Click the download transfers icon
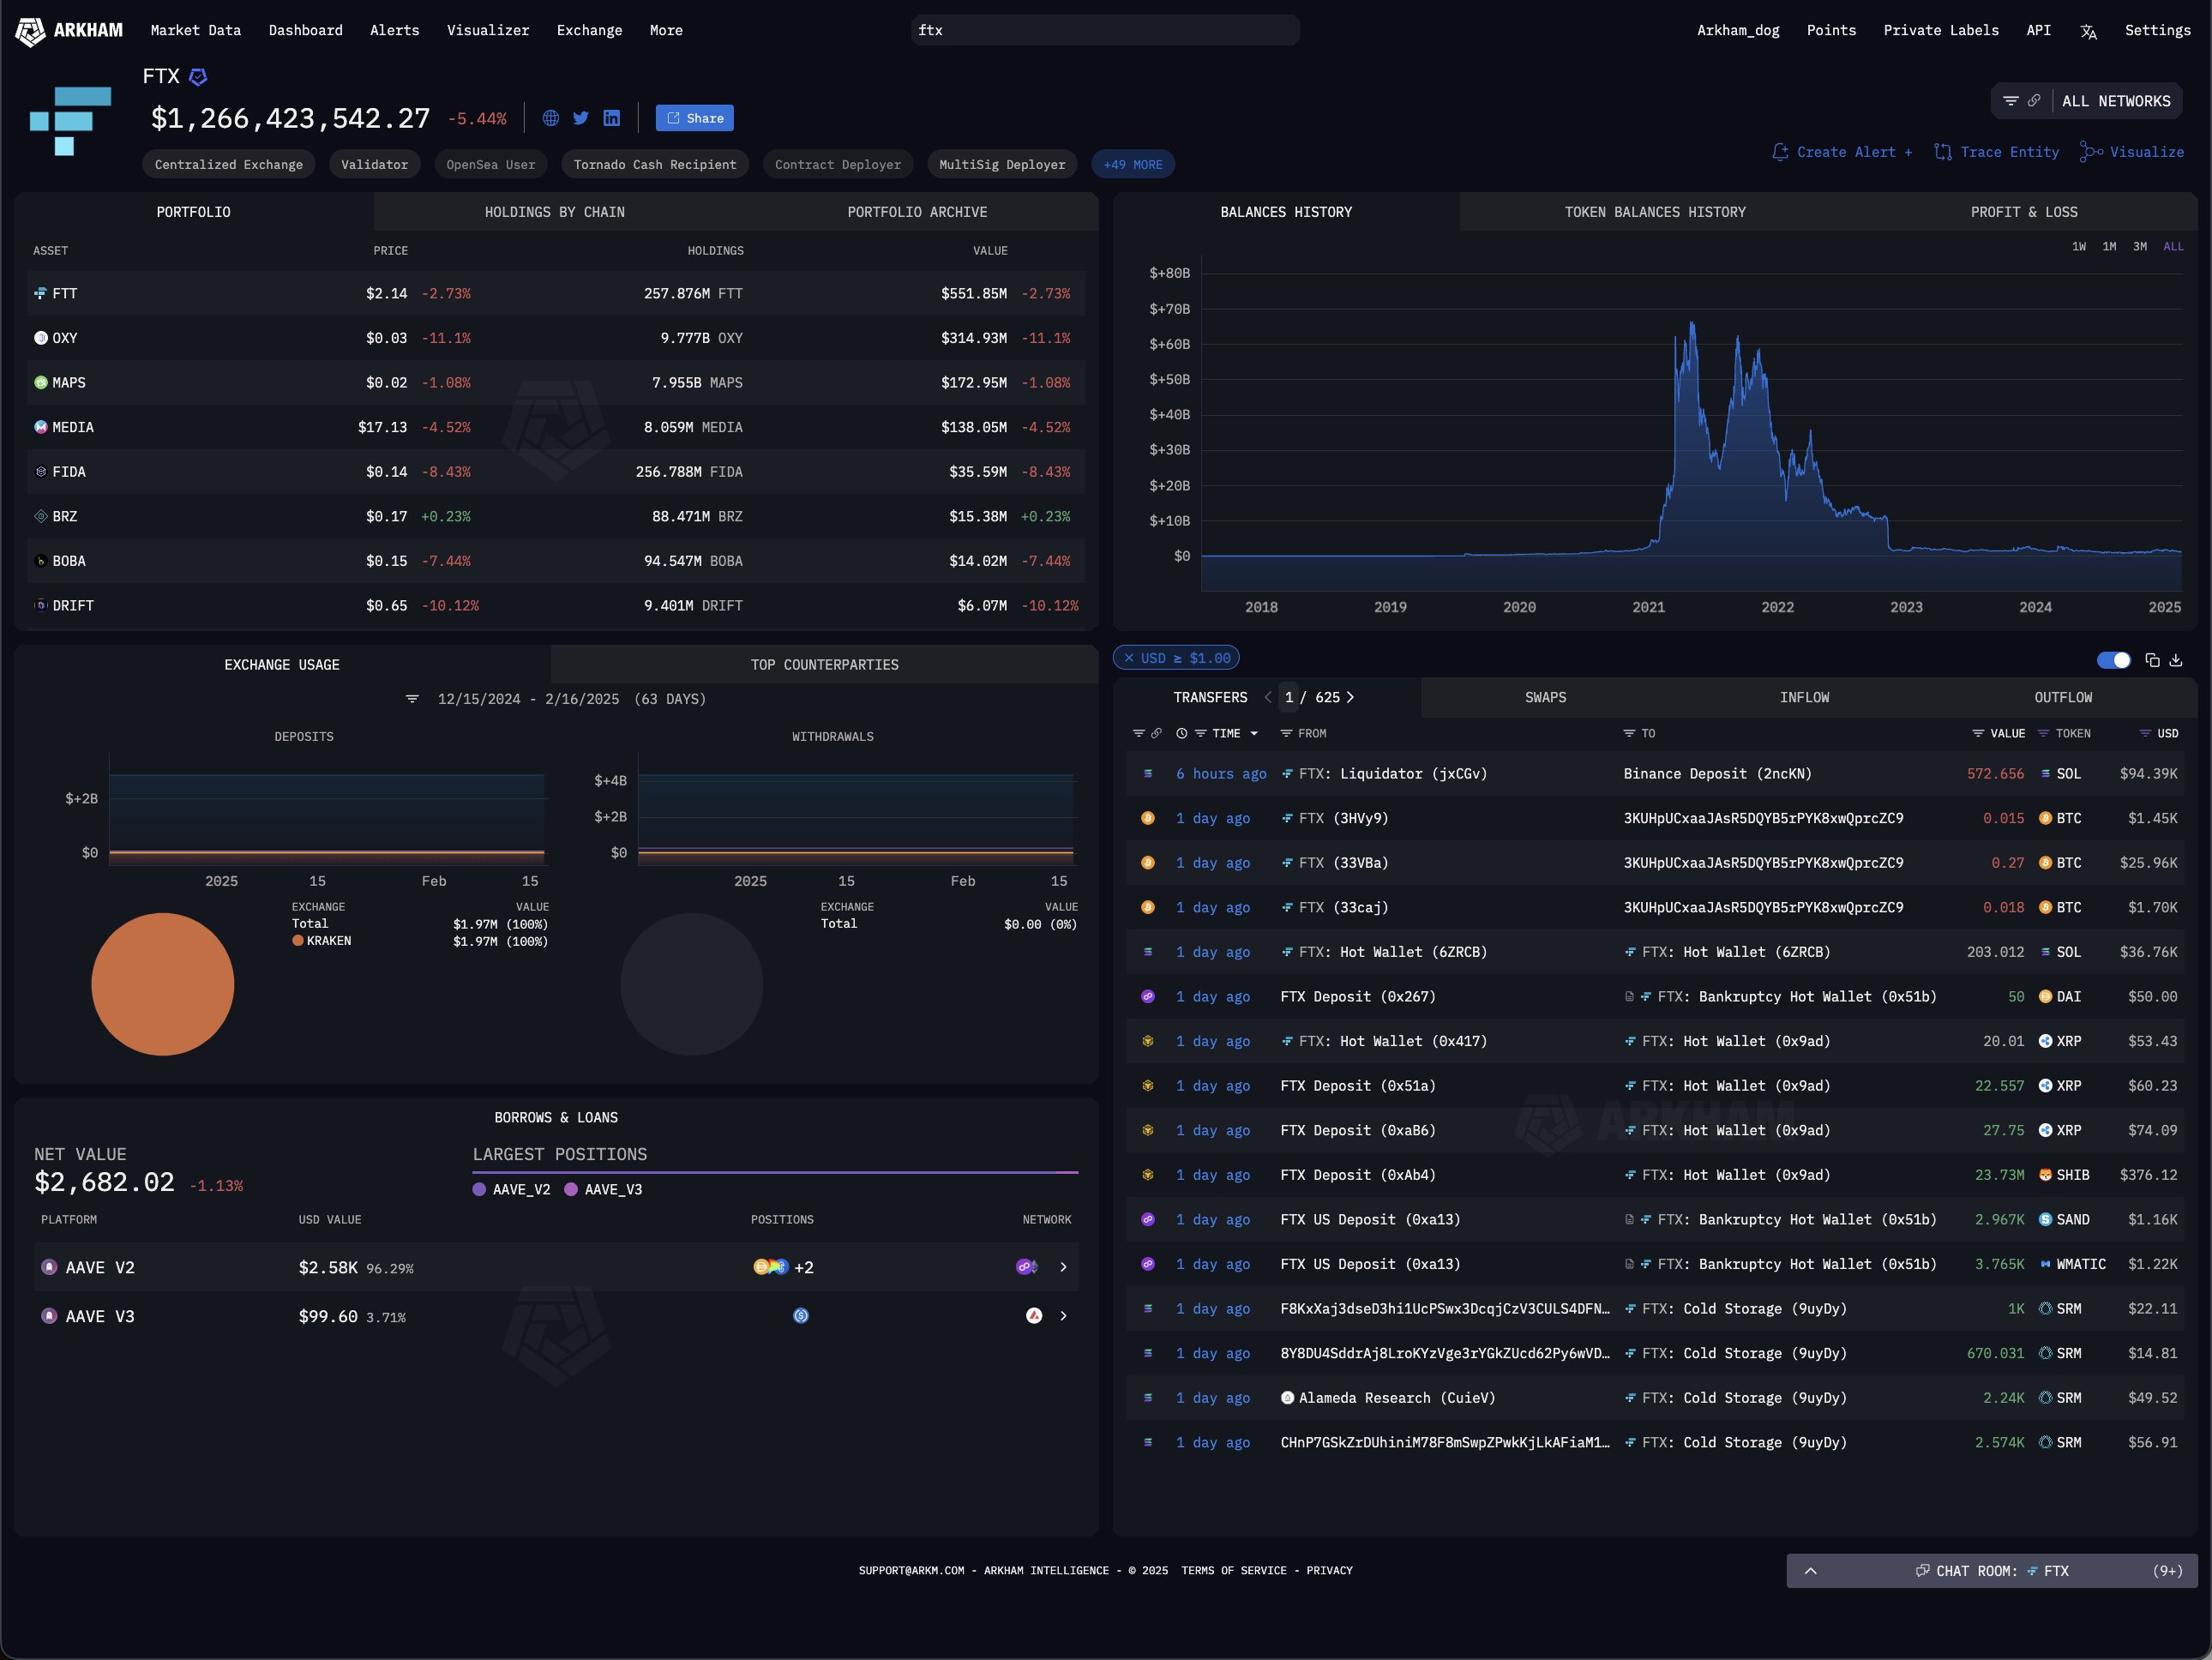Image resolution: width=2212 pixels, height=1660 pixels. click(x=2176, y=660)
